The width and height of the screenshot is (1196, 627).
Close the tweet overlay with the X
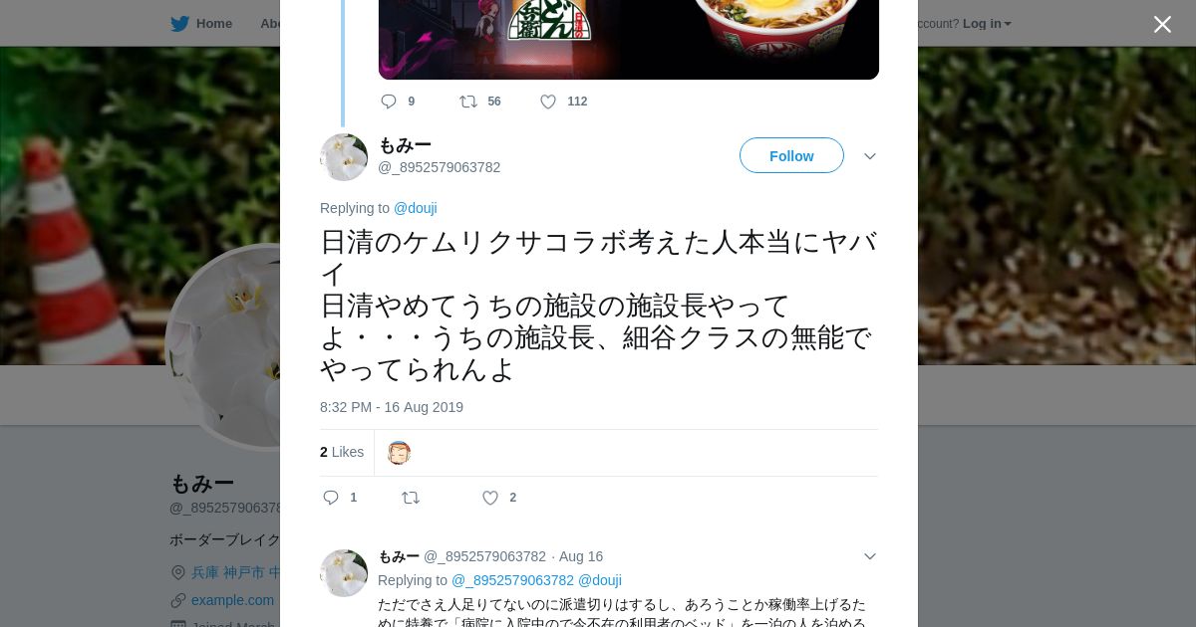1162,24
